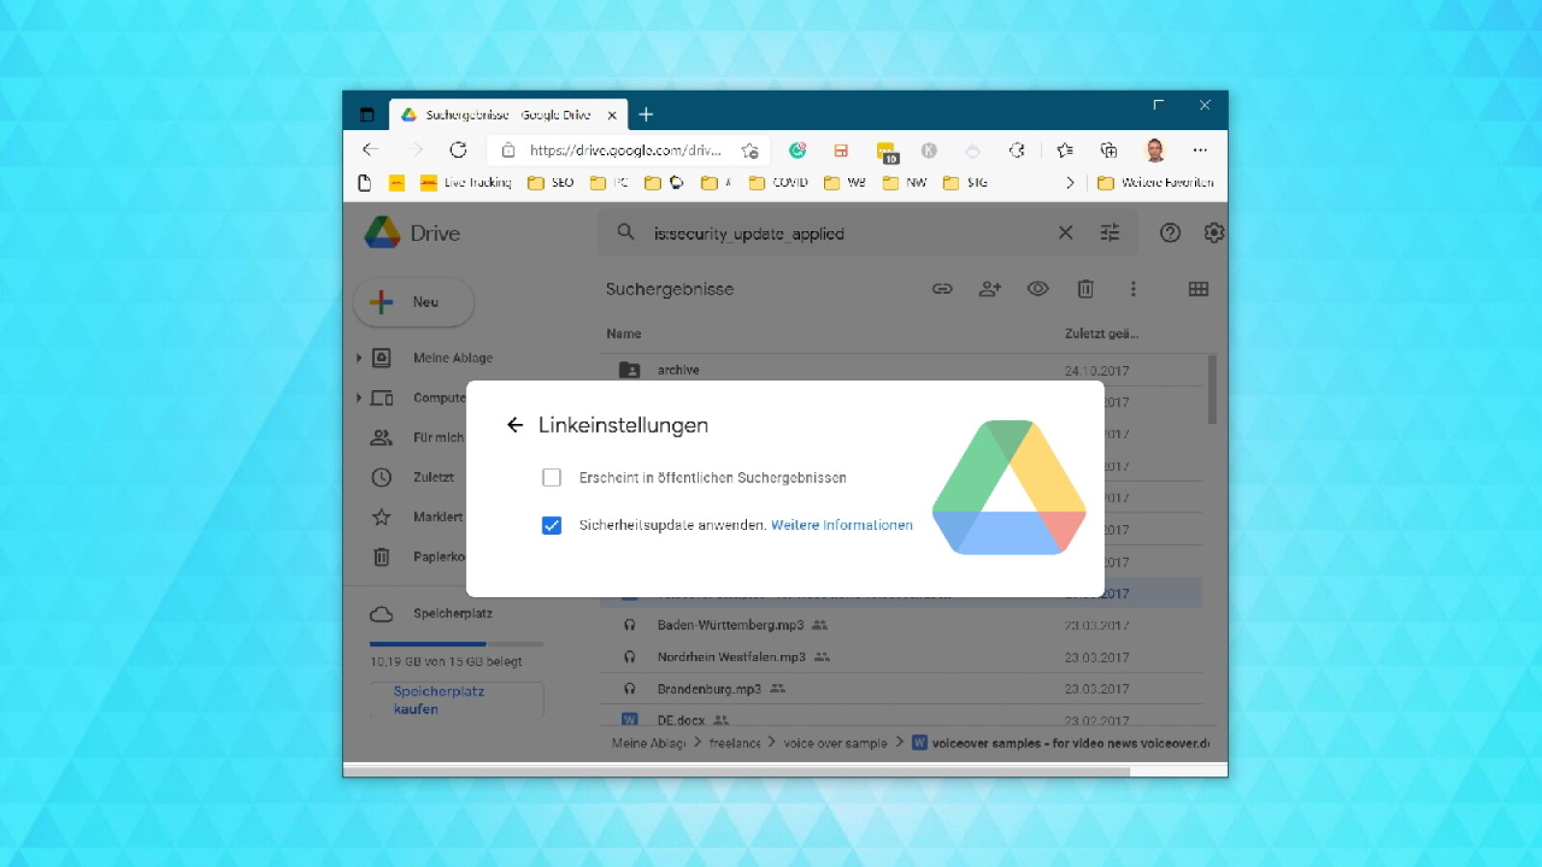Image resolution: width=1542 pixels, height=867 pixels.
Task: Reload the page
Action: tap(458, 149)
